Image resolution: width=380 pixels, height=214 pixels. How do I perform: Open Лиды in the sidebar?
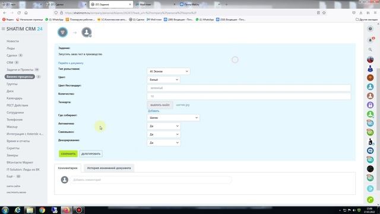point(11,48)
